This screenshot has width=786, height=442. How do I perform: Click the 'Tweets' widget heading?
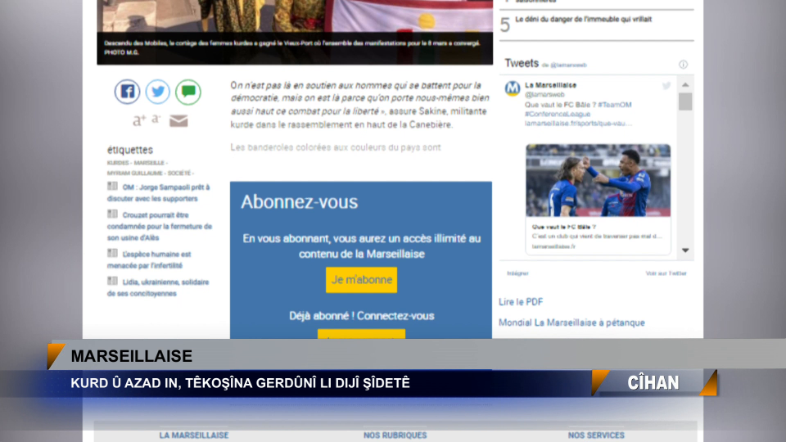522,63
